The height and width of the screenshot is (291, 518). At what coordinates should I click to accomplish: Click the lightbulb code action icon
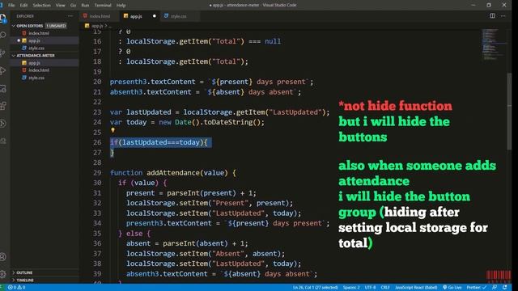(x=113, y=130)
